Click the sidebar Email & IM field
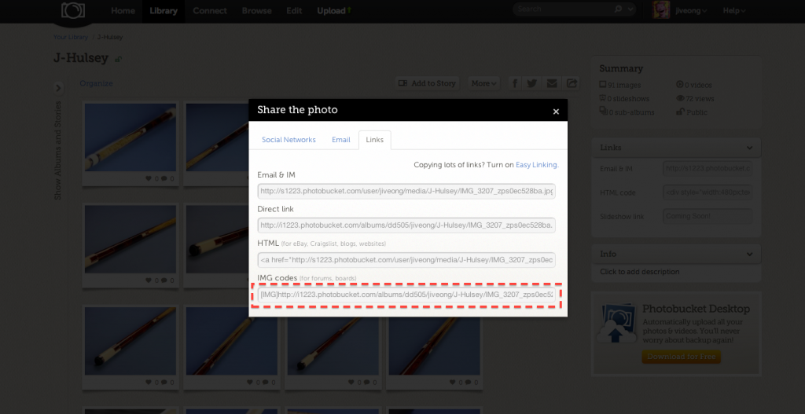805x414 pixels. 708,168
